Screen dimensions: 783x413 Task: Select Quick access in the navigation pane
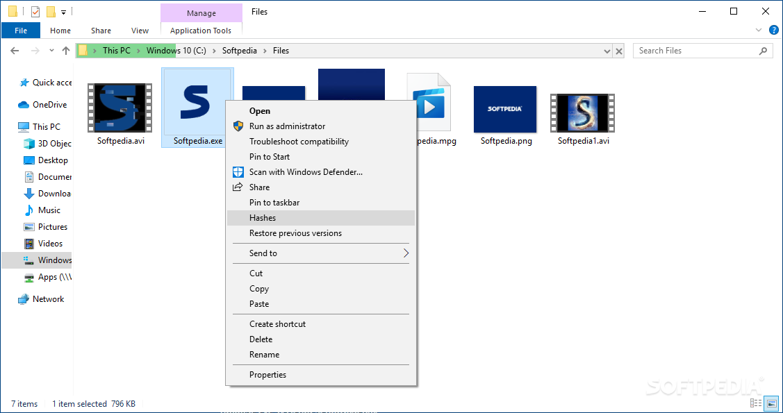(x=47, y=83)
